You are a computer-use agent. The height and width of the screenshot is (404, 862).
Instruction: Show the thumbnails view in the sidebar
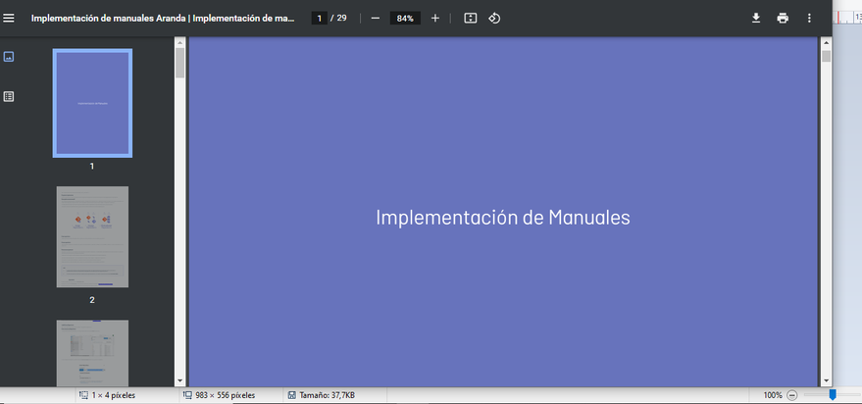(x=9, y=57)
